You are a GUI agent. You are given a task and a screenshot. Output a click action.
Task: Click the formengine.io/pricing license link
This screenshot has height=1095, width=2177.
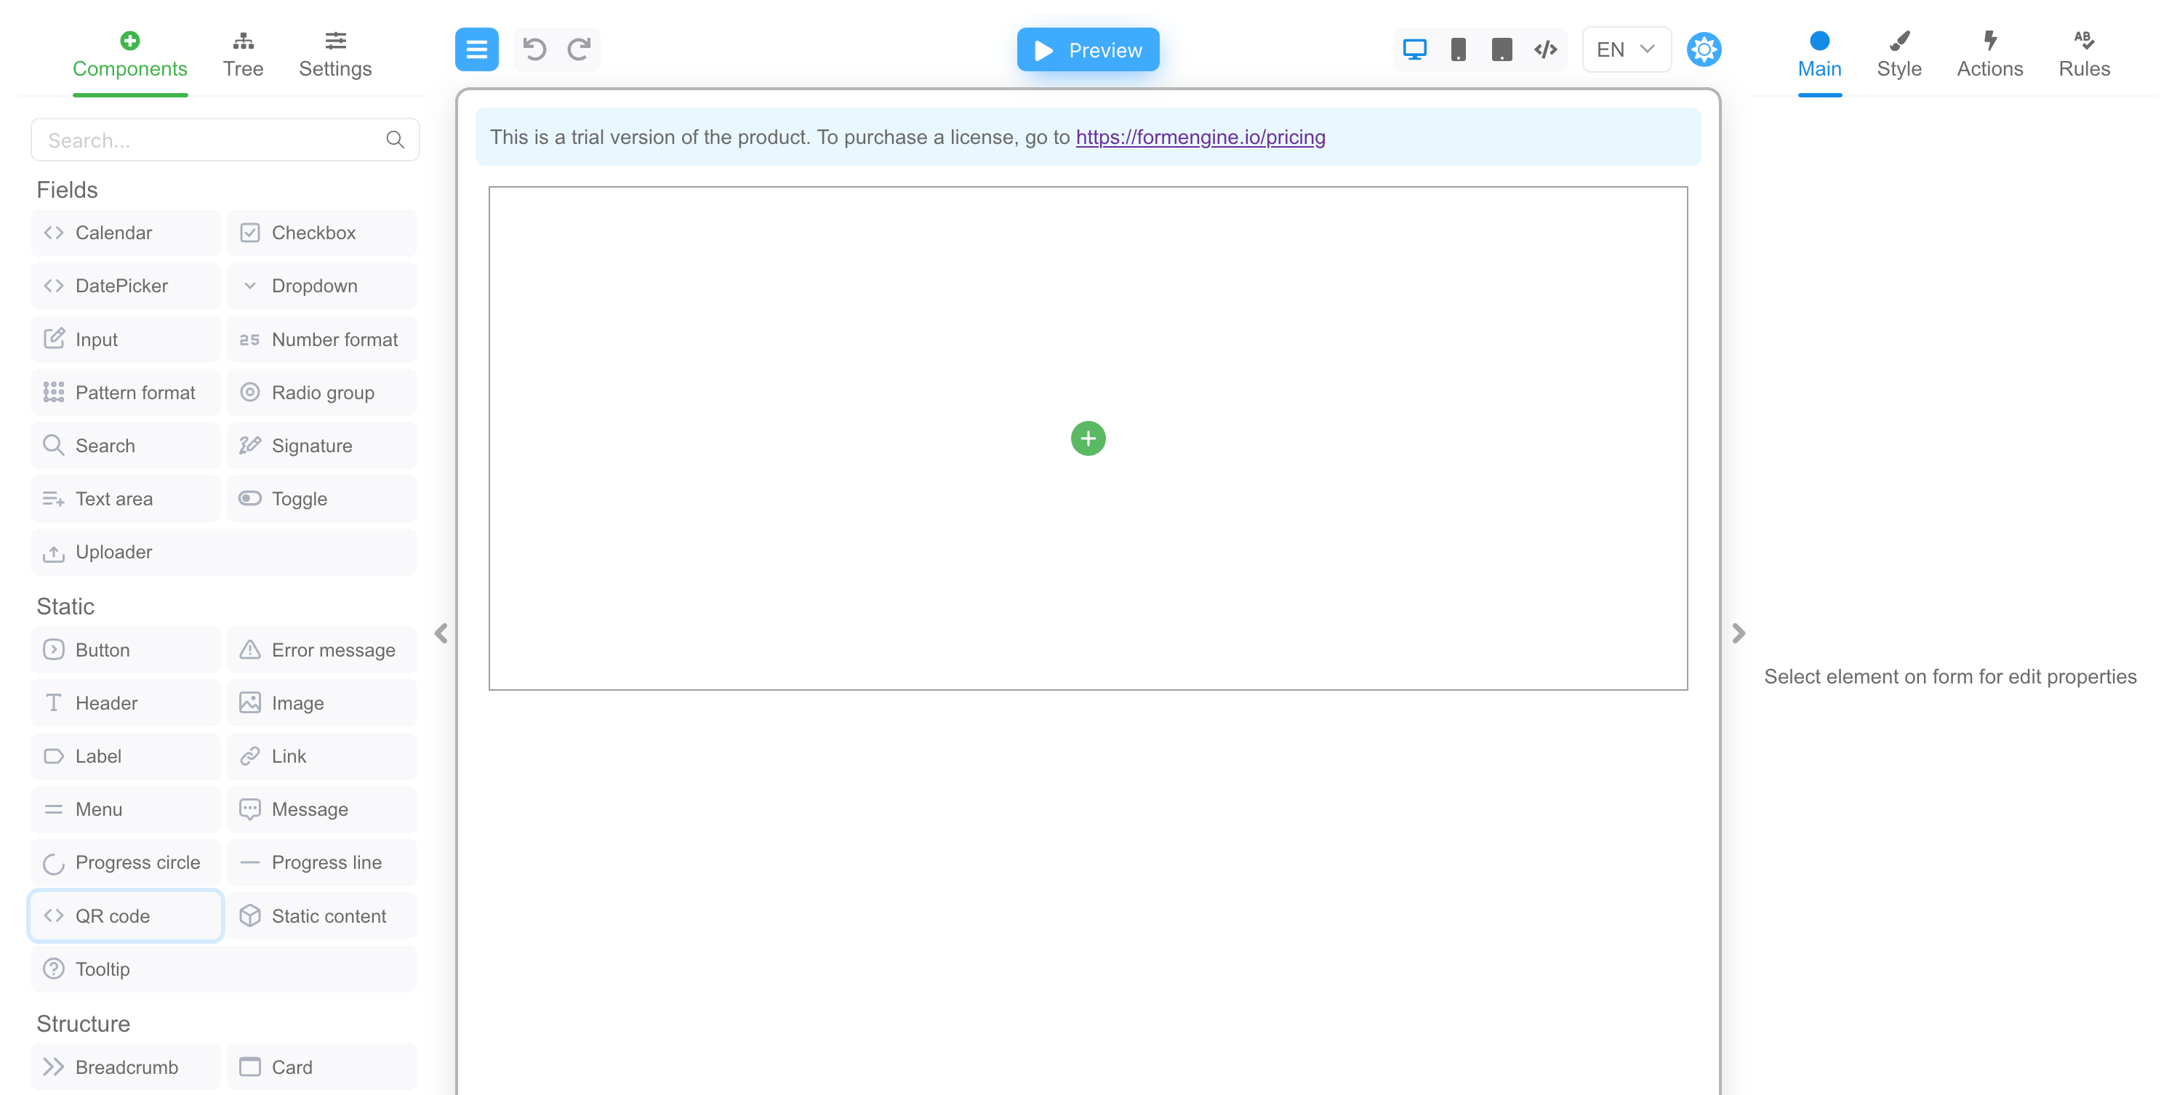(x=1200, y=137)
